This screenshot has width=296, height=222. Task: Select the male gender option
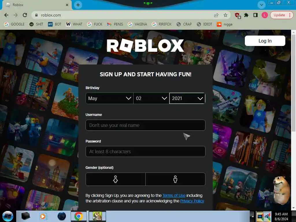(175, 179)
